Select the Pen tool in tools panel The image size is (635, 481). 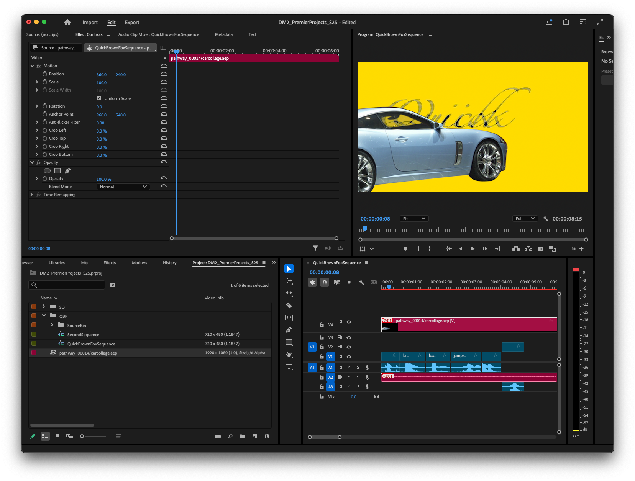[289, 330]
